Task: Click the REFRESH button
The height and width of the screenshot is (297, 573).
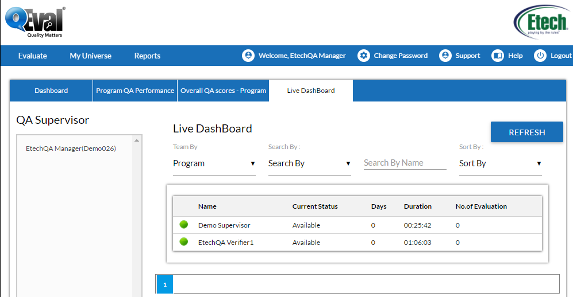Action: coord(527,132)
